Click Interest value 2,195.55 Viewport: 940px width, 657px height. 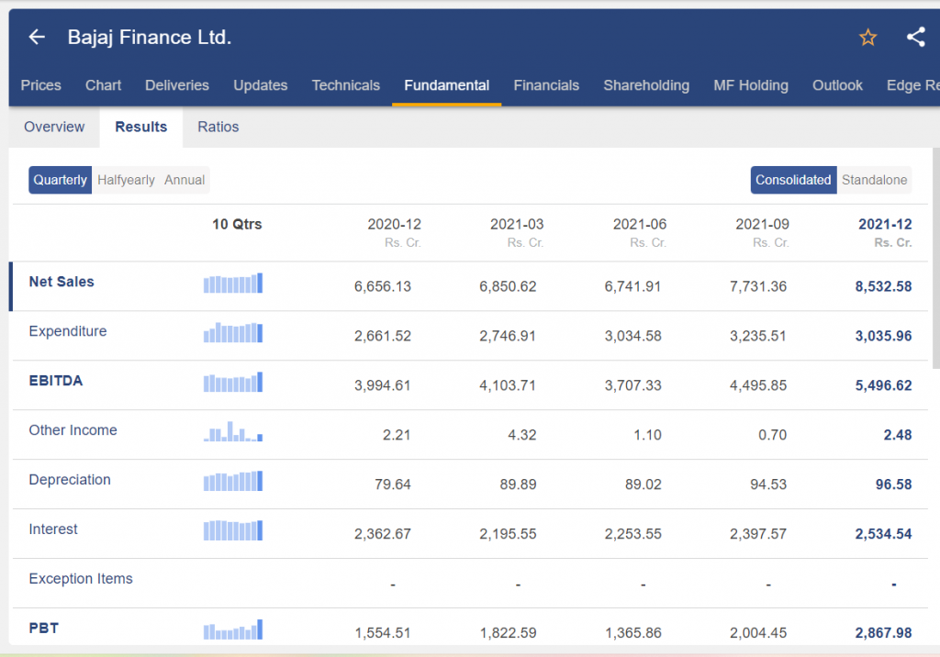tap(508, 533)
